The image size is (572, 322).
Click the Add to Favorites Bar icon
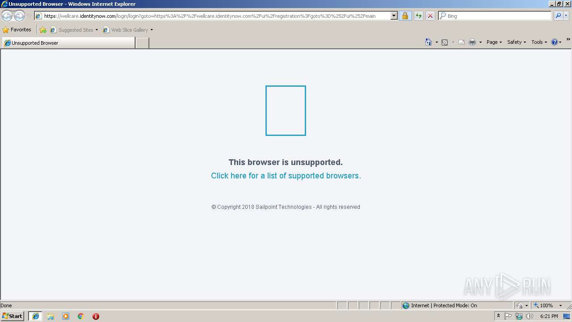coord(43,30)
